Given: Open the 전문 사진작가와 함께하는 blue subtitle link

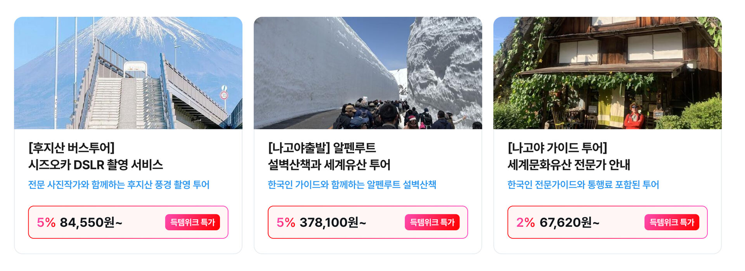Looking at the screenshot, I should point(119,185).
